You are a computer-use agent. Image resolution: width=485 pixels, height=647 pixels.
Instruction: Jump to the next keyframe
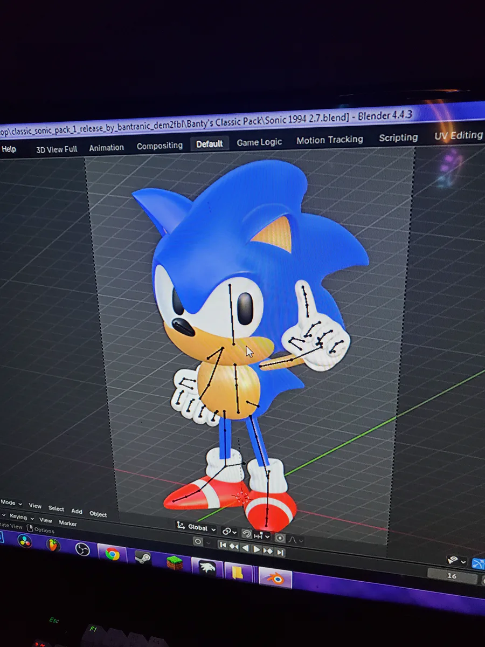(x=268, y=551)
